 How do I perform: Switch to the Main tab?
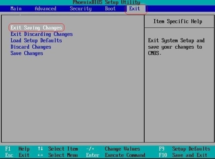tap(16, 9)
